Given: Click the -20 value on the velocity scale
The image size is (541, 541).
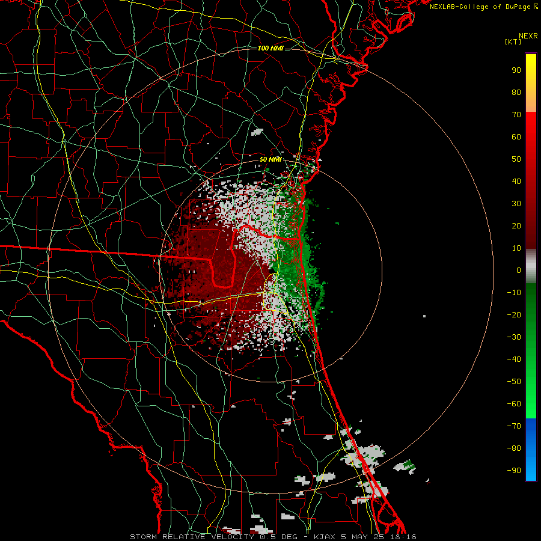Looking at the screenshot, I should [x=514, y=314].
